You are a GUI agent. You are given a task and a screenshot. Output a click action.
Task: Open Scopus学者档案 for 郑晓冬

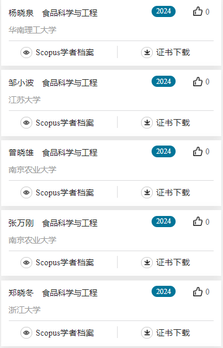[65, 333]
